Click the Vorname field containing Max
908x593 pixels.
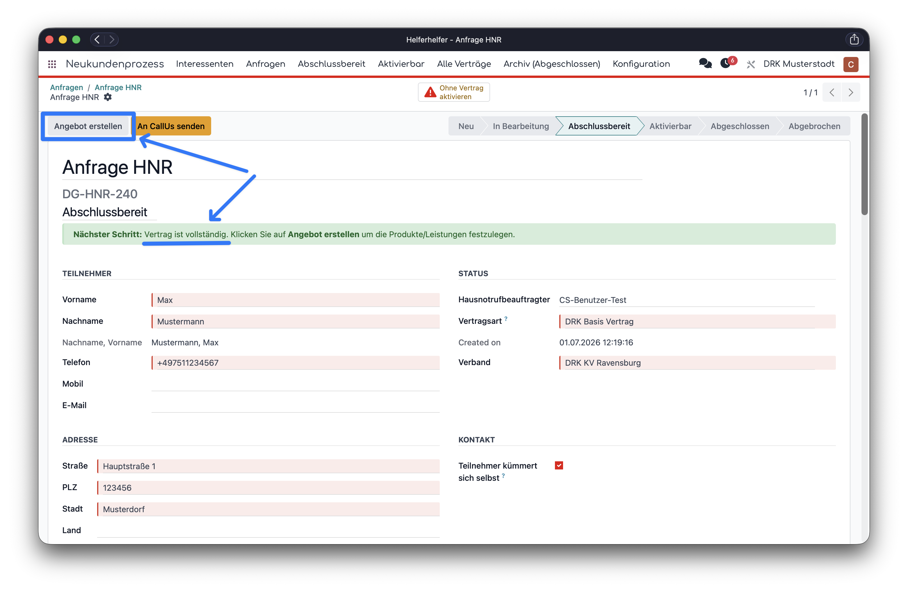[x=296, y=300]
